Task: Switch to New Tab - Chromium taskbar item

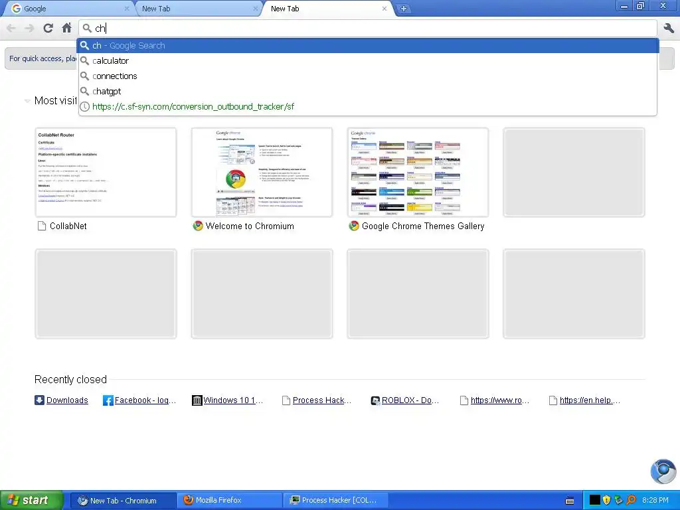Action: click(x=123, y=501)
